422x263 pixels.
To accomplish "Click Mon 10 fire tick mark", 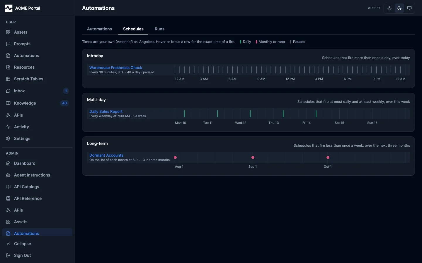I will 184,114.
